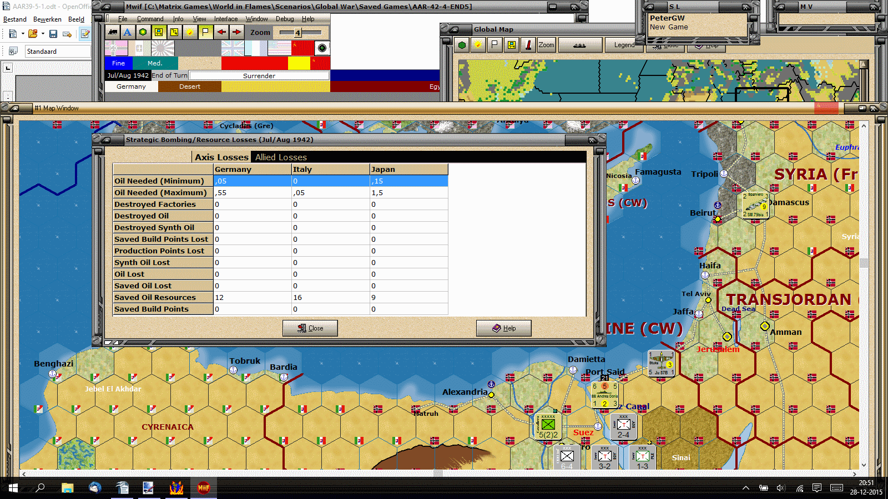
Task: Toggle the OpenOffice edit document icon
Action: tap(85, 34)
